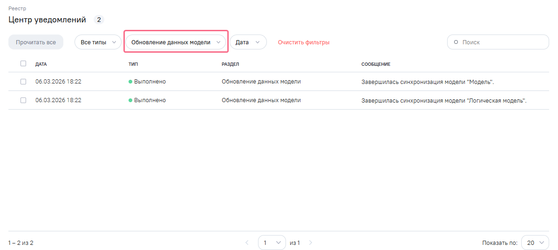This screenshot has height=250, width=558.
Task: Click the "СООБЩЕНИЕ" column header
Action: tap(376, 64)
